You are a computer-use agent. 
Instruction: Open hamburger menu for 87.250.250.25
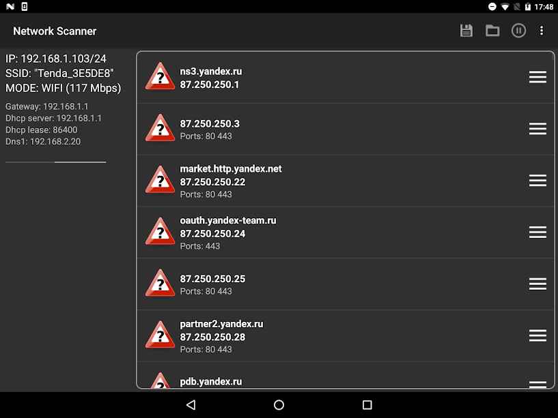538,284
